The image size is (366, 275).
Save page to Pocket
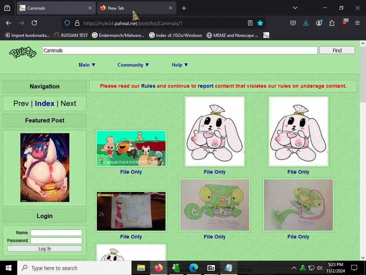pos(293,23)
